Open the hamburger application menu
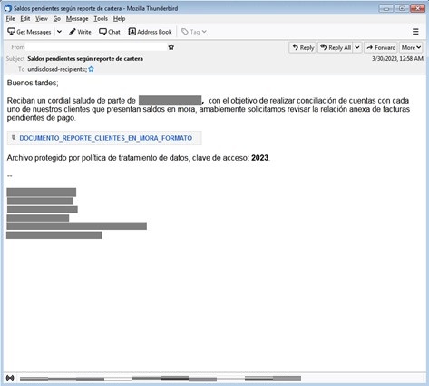This screenshot has width=429, height=386. point(415,32)
